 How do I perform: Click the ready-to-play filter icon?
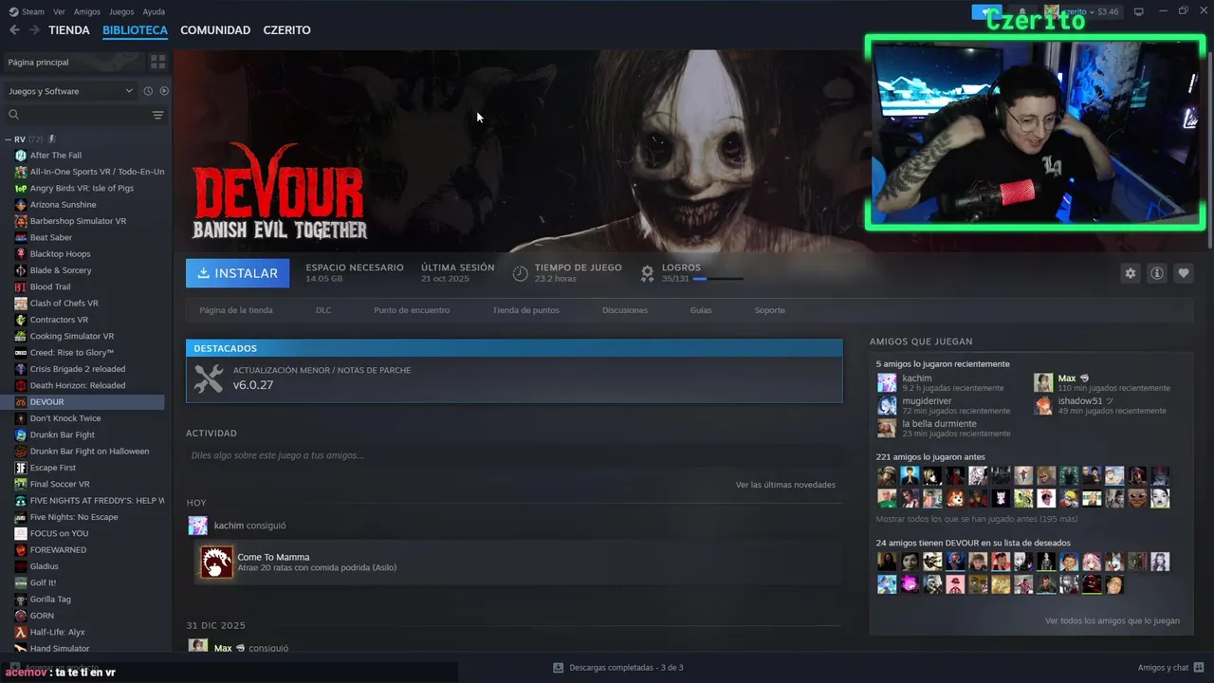[164, 91]
